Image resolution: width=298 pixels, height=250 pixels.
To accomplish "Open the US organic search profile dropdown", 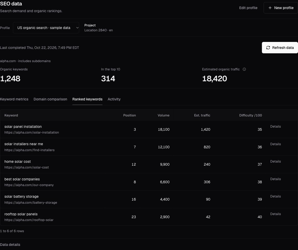I will coord(46,28).
